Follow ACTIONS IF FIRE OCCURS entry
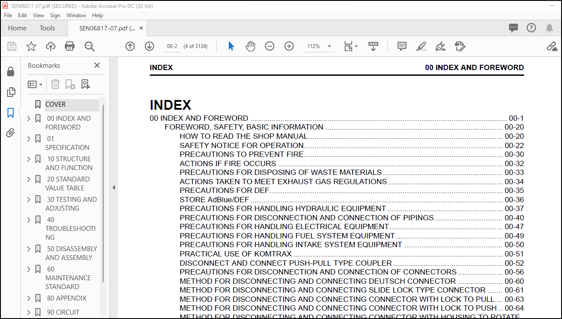The image size is (562, 319). coord(228,163)
